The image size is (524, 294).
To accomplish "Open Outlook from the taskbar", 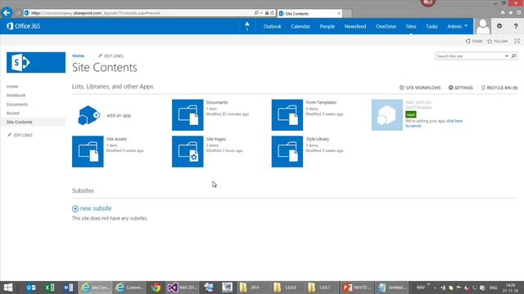I will coord(31,287).
